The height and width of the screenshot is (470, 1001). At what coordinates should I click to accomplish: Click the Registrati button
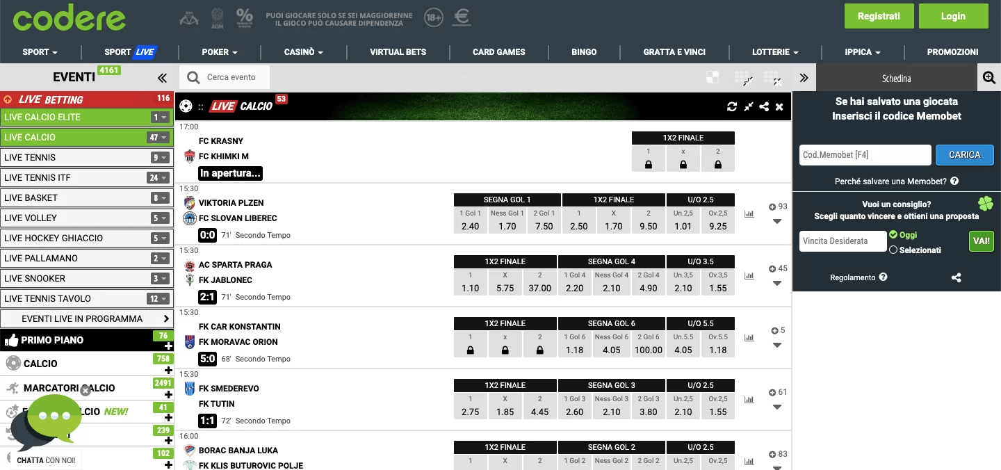pyautogui.click(x=879, y=16)
